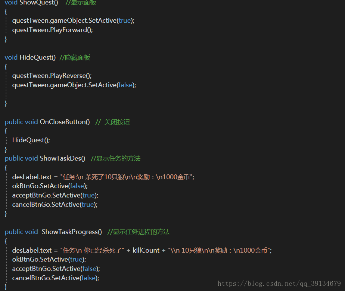Viewport: 345px width, 291px height.
Task: Click the ShowTaskDes method declaration
Action: (45, 158)
